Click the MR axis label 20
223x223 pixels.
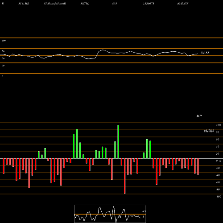pos(218,154)
